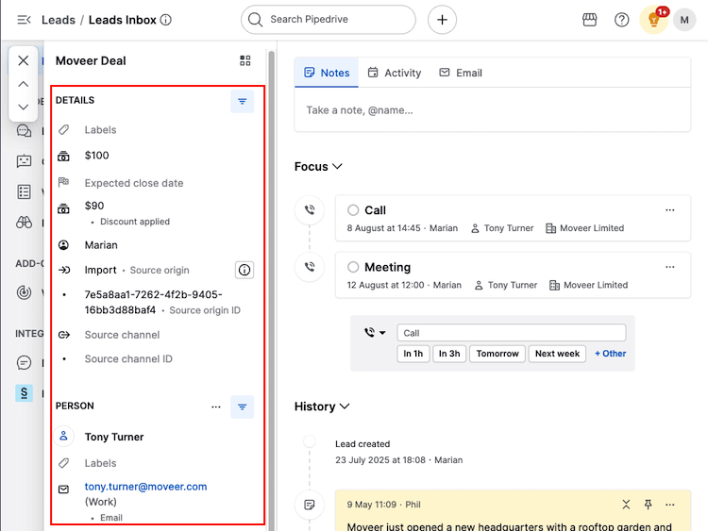Click the Tony Turner person avatar icon

[x=63, y=437]
